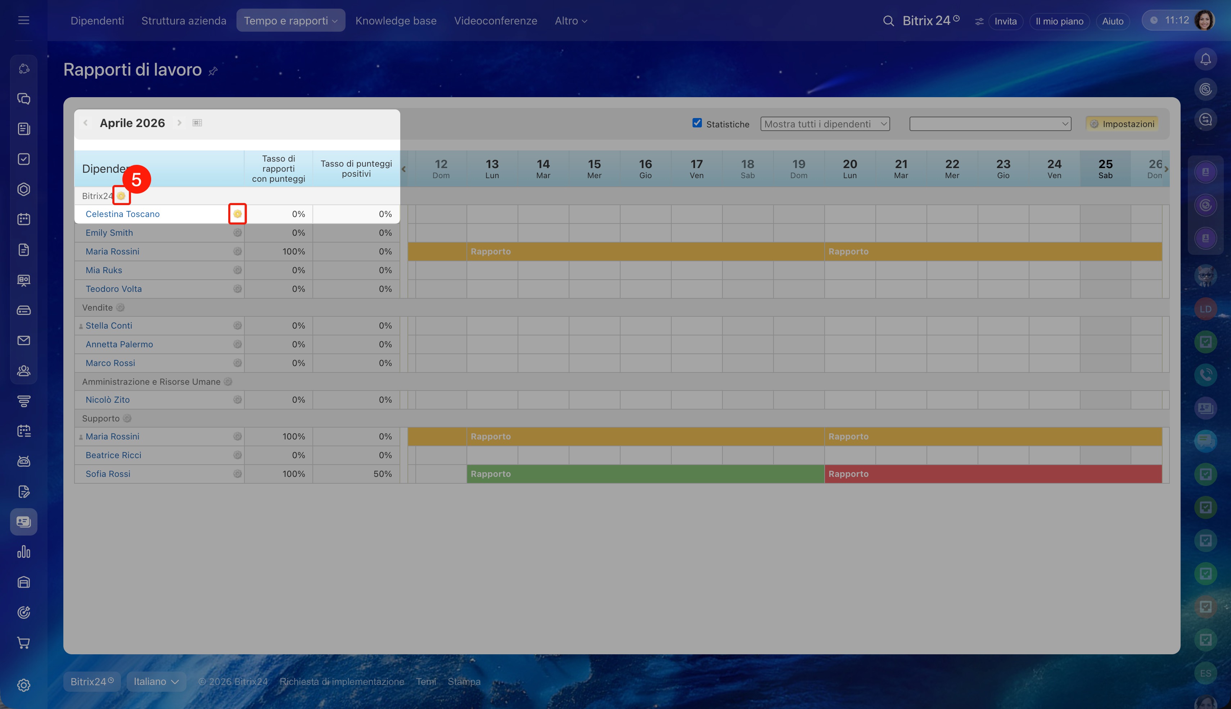Go to the next month arrow

tap(179, 123)
